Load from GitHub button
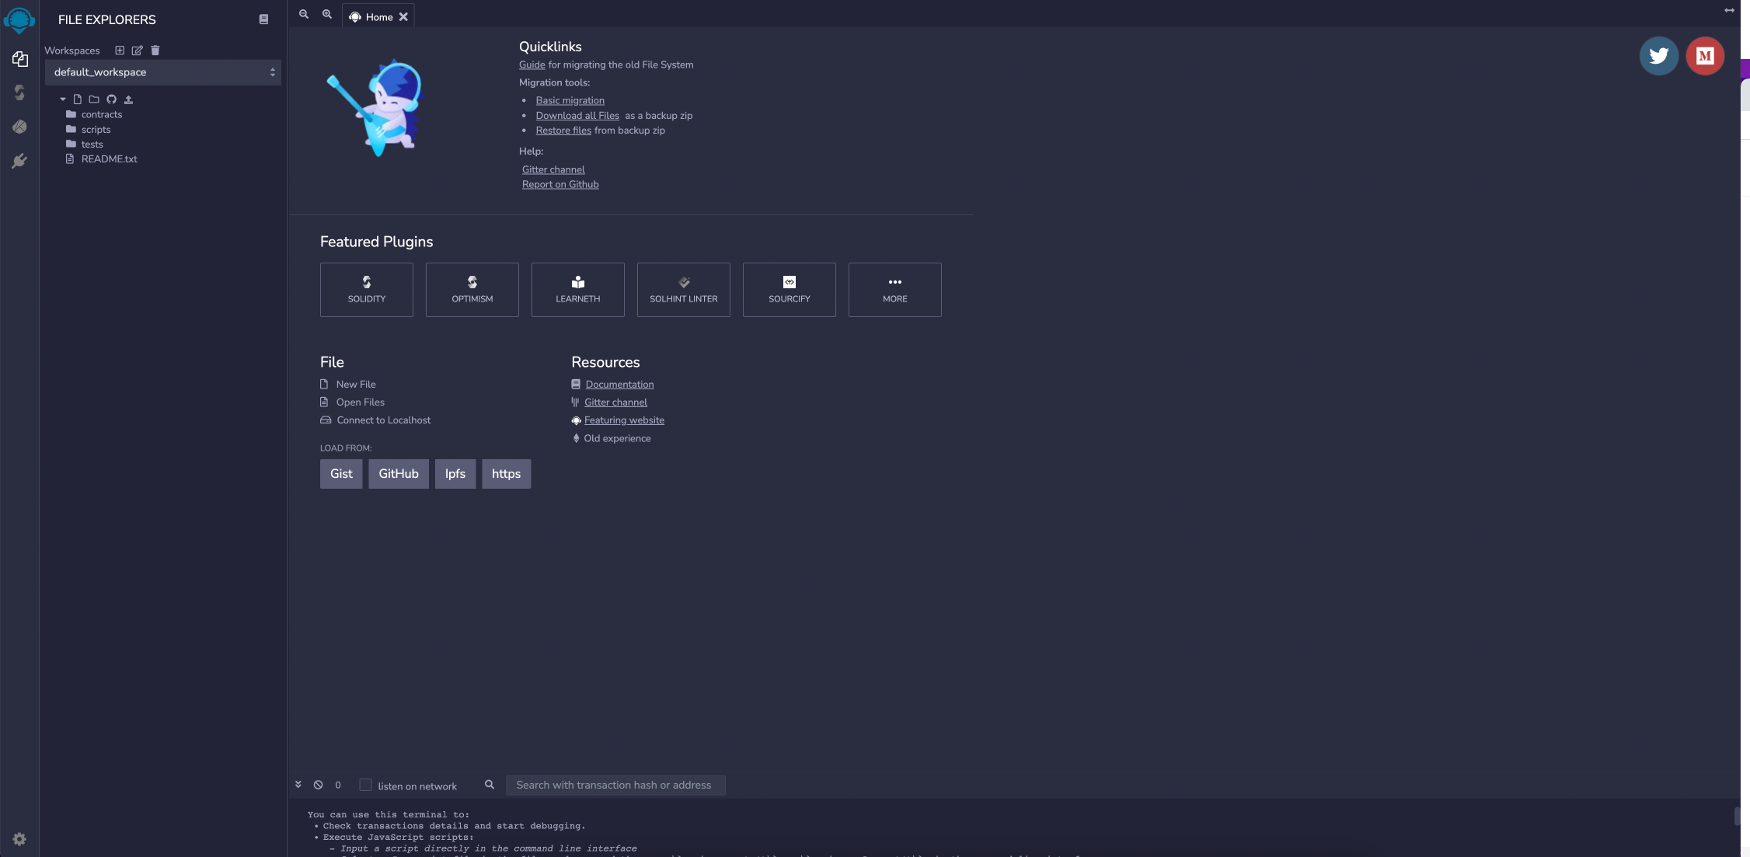This screenshot has height=857, width=1750. pos(399,474)
